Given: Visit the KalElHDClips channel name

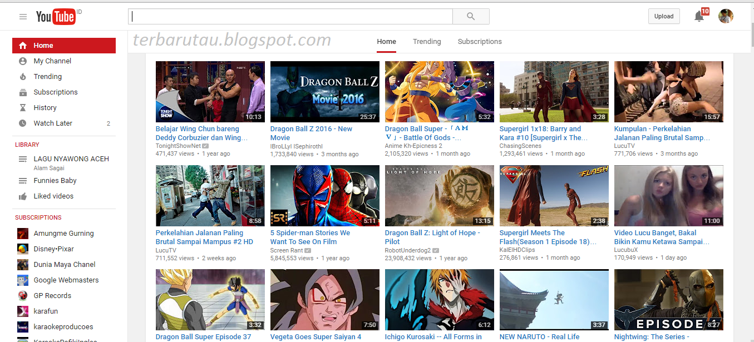Looking at the screenshot, I should (518, 250).
